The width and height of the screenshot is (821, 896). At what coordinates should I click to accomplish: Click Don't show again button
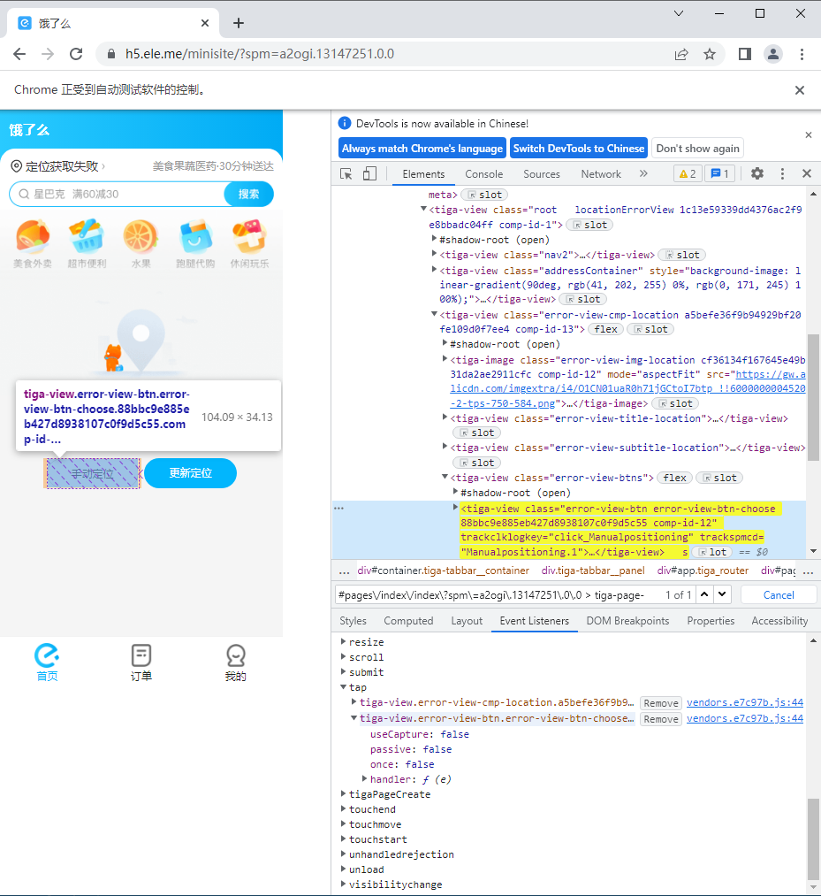click(697, 149)
